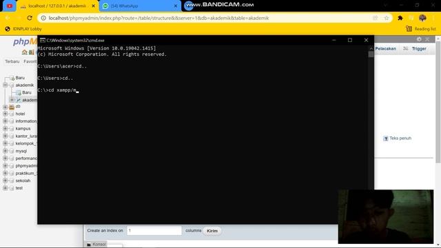
Task: Click the index columns number input field
Action: 154,231
